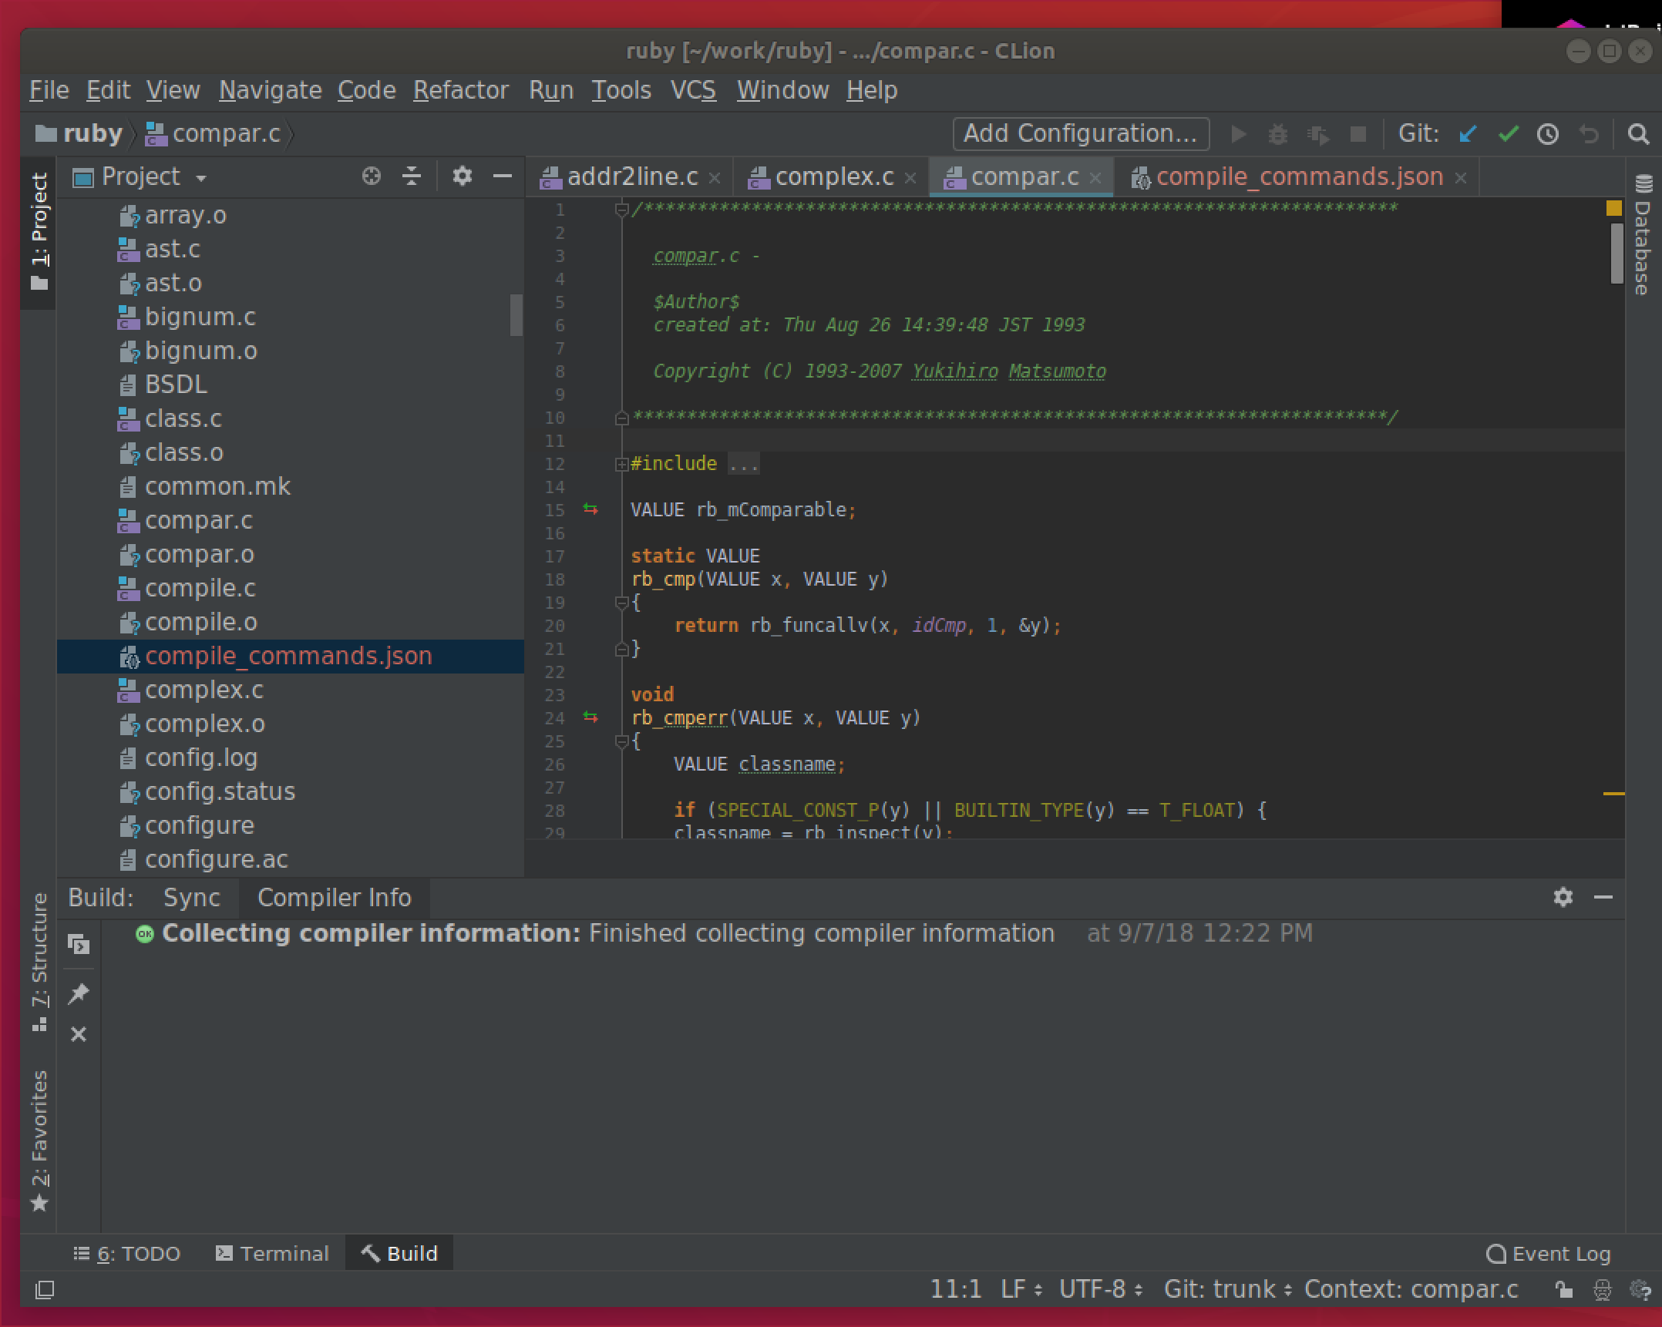
Task: Show VCS history via the clock icon
Action: tap(1547, 133)
